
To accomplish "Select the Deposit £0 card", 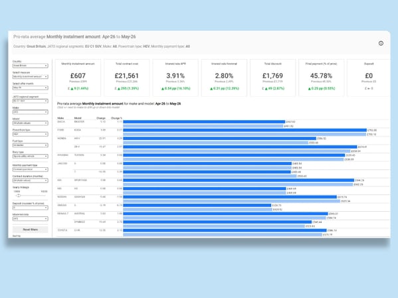I will coord(369,78).
